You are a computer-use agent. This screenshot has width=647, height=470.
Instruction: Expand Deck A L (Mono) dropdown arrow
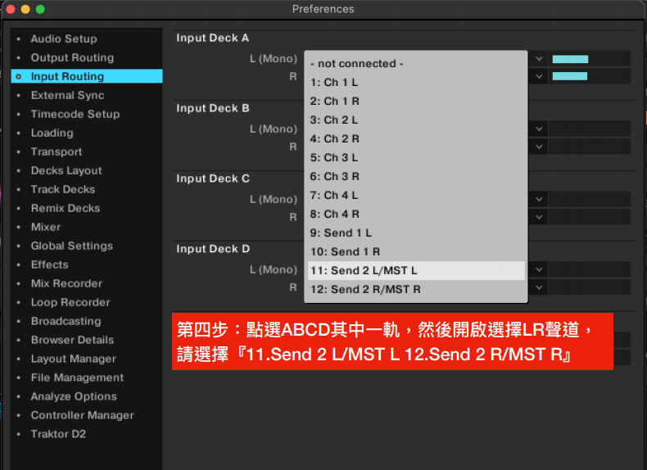point(538,59)
